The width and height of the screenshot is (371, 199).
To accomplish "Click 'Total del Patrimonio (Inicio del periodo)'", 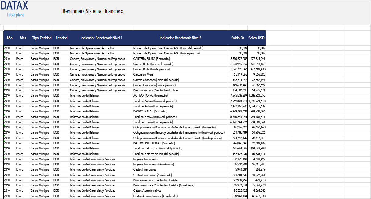I will [180, 148].
